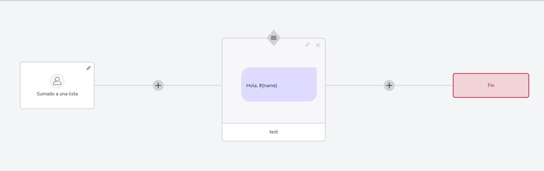Select the red Fin end node
This screenshot has height=171, width=544.
(491, 85)
